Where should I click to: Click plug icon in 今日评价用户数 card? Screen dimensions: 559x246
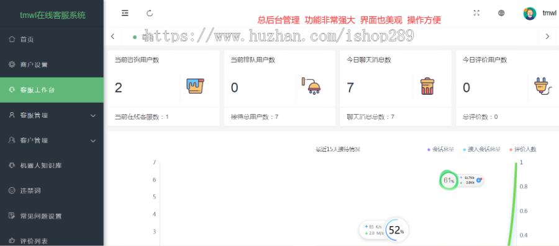(543, 87)
